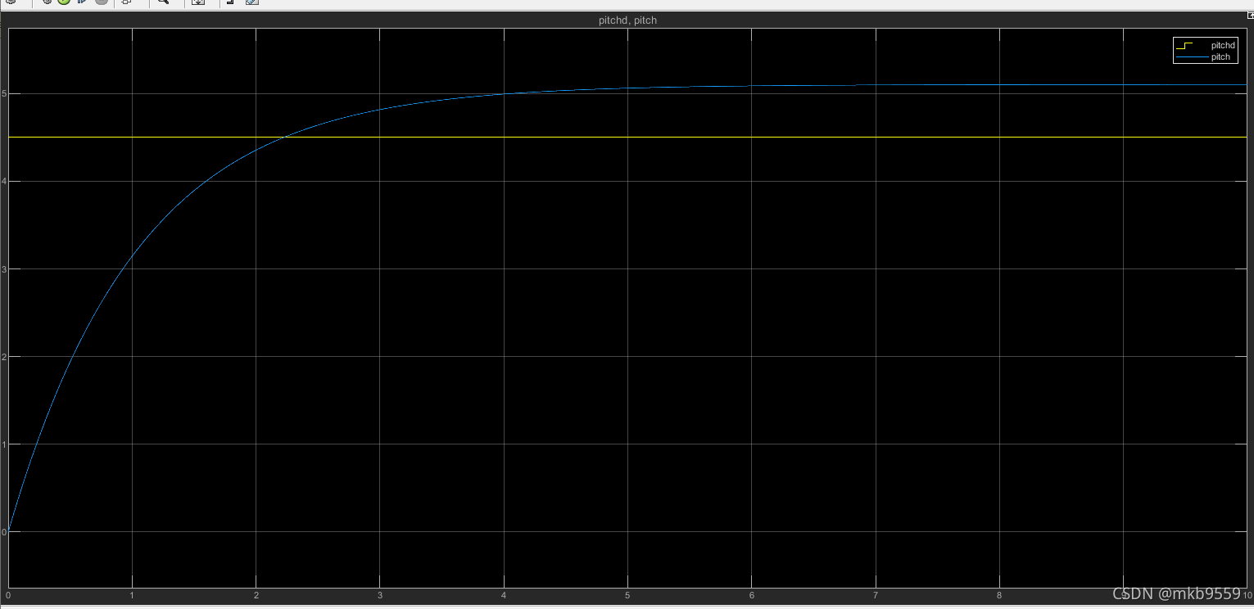Click x-axis tick label '5'
1254x609 pixels.
[x=627, y=594]
